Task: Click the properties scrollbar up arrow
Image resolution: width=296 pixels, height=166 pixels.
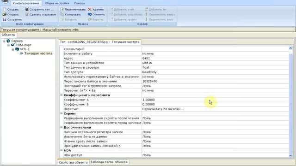Action: pos(290,48)
